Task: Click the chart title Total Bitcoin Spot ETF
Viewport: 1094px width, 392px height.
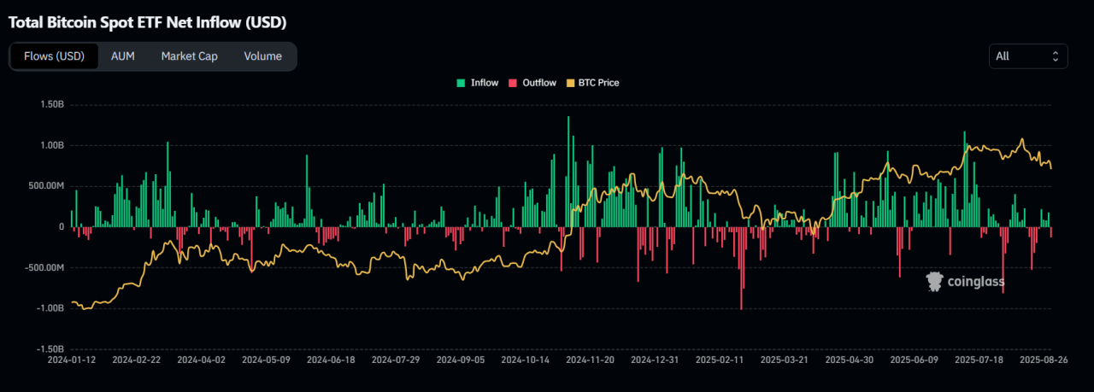Action: click(x=147, y=22)
